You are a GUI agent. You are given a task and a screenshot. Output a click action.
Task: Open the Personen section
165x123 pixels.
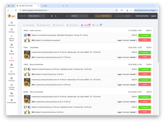click(x=12, y=79)
